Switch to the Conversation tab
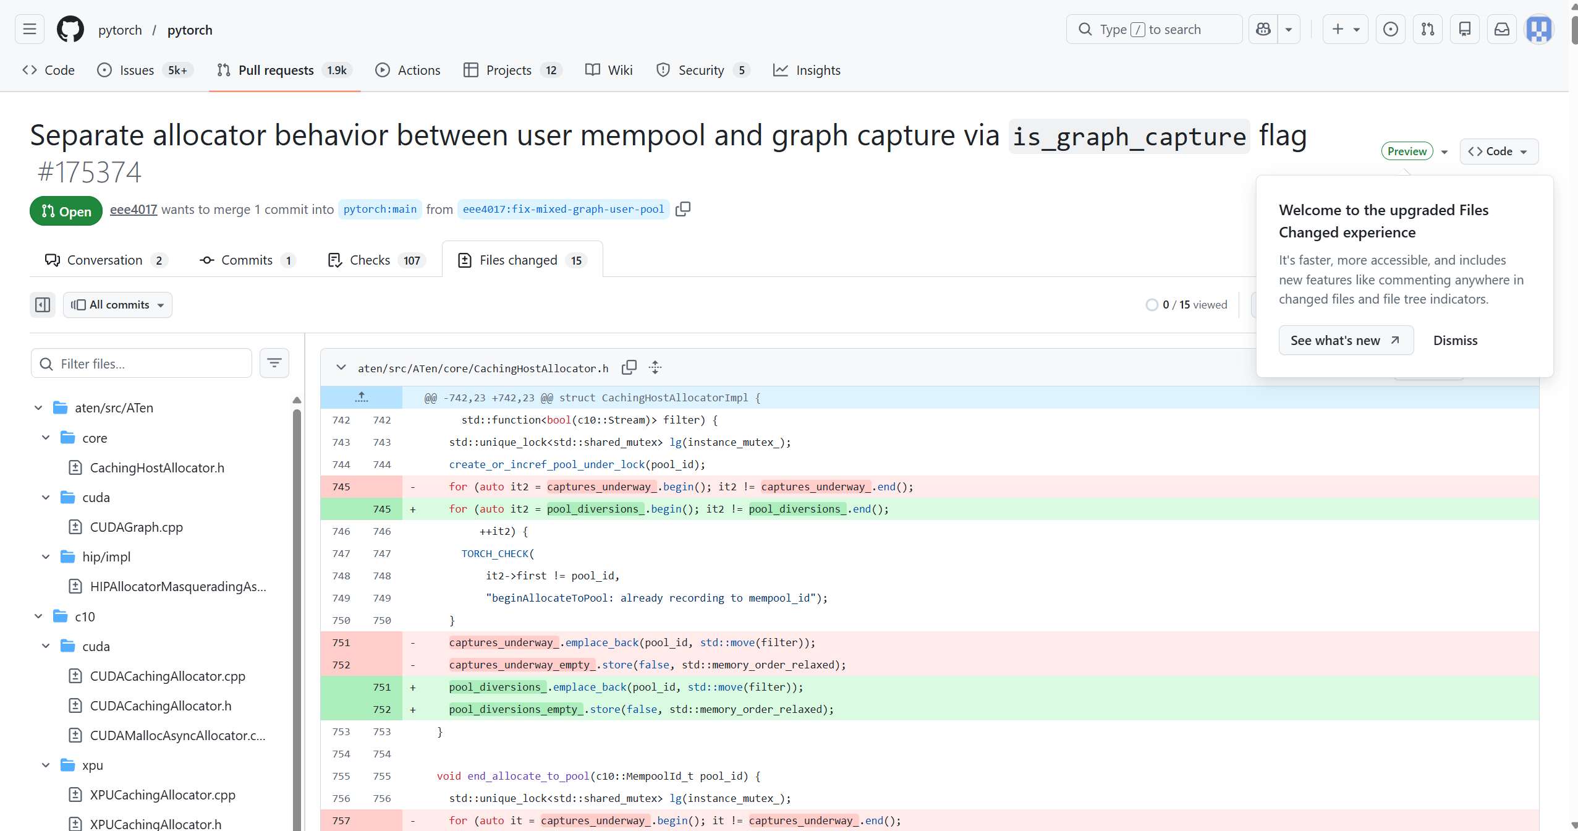The height and width of the screenshot is (831, 1578). click(104, 260)
